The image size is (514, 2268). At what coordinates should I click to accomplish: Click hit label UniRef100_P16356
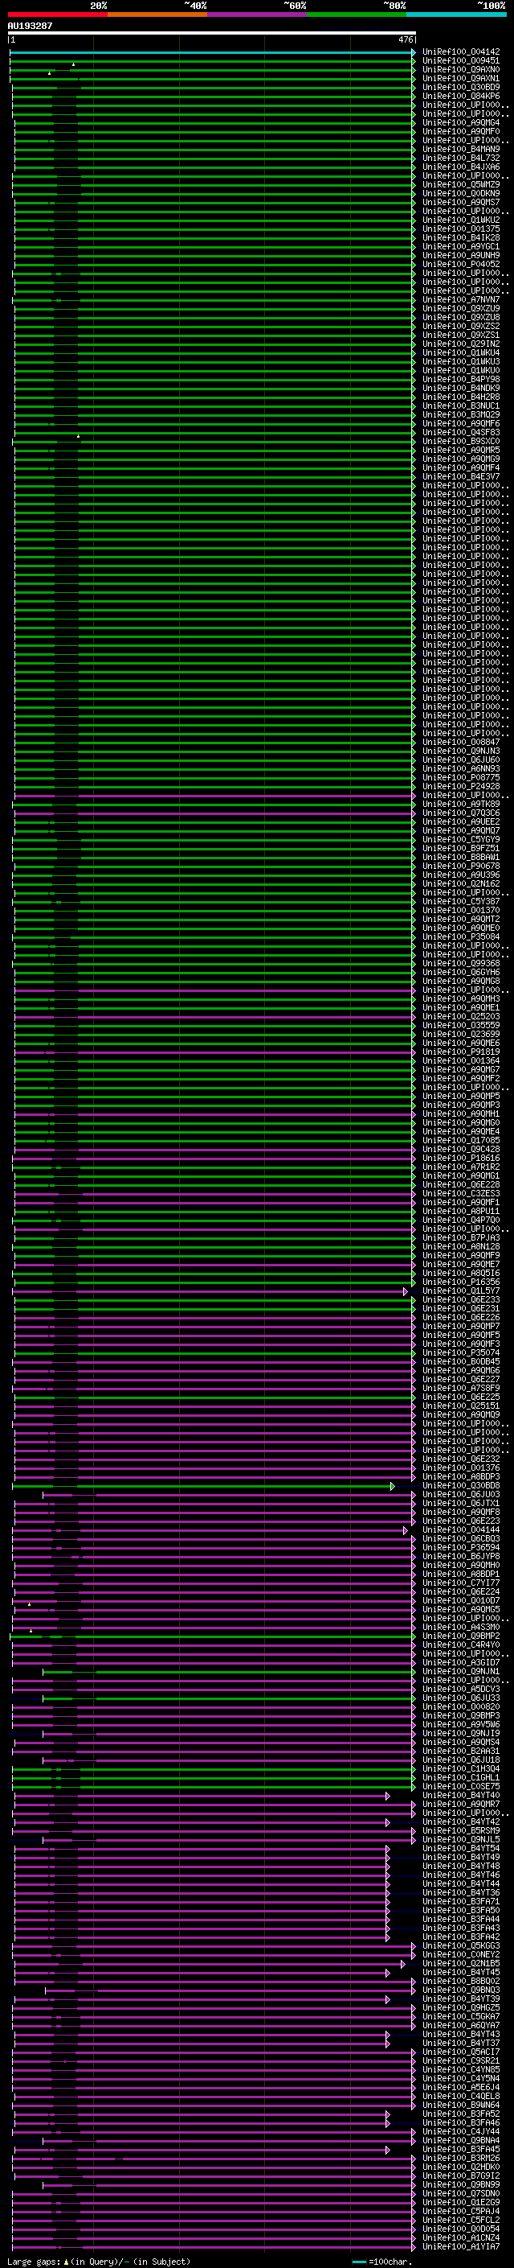coord(461,1282)
